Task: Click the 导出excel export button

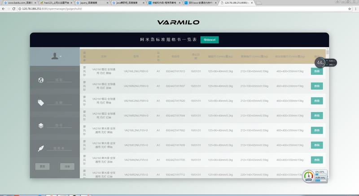Action: click(210, 40)
